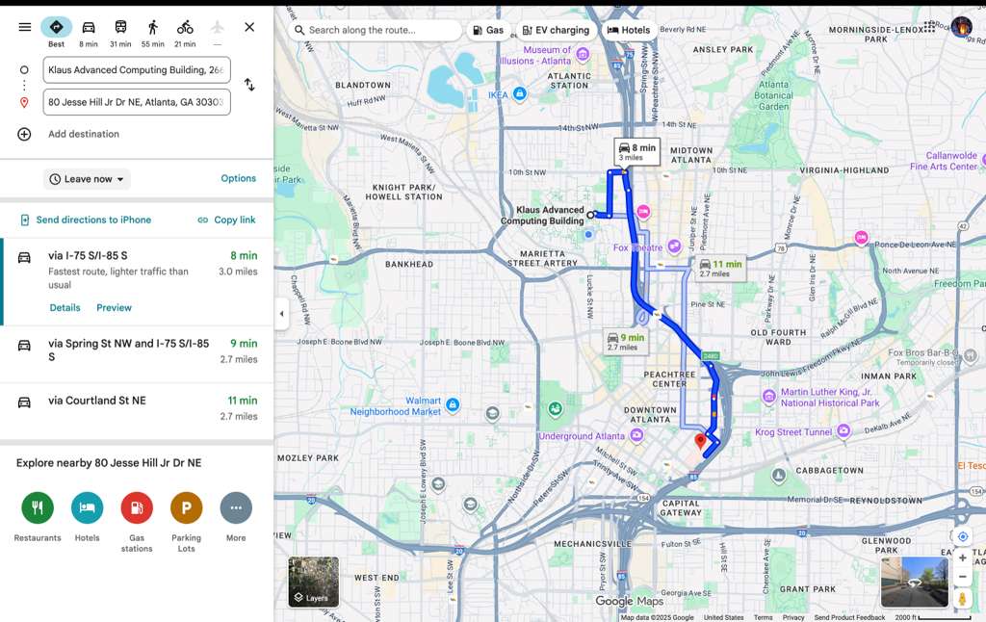Open the Privacy footer link
Image resolution: width=986 pixels, height=622 pixels.
coord(793,617)
